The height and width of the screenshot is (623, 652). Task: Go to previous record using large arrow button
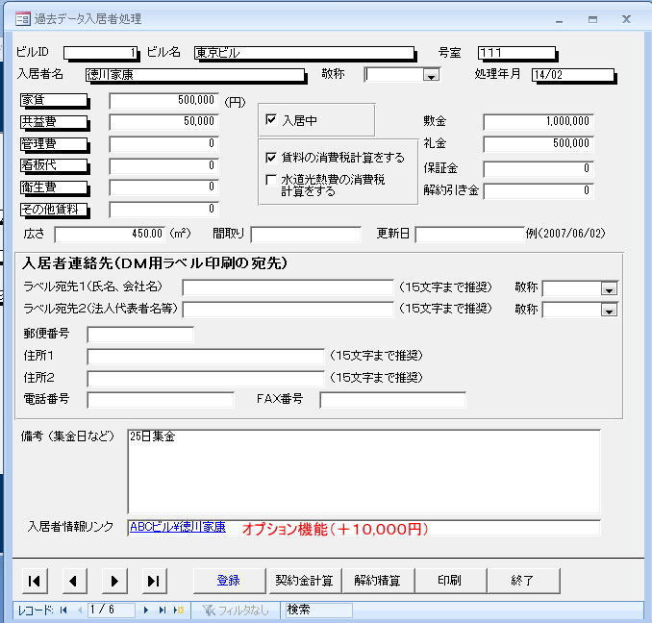click(74, 581)
